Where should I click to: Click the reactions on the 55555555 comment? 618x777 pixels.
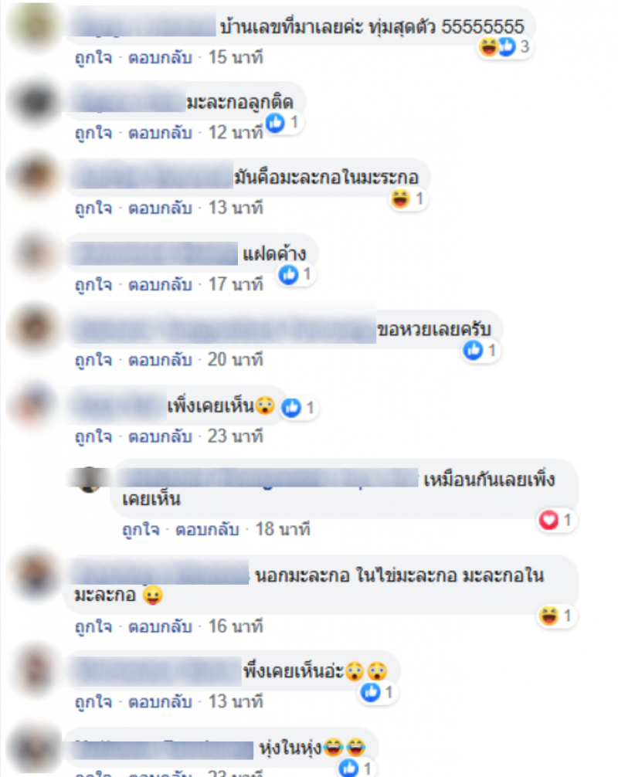click(504, 47)
